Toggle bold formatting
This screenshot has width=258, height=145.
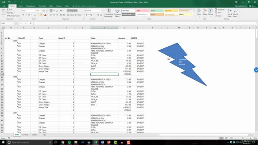[23, 15]
